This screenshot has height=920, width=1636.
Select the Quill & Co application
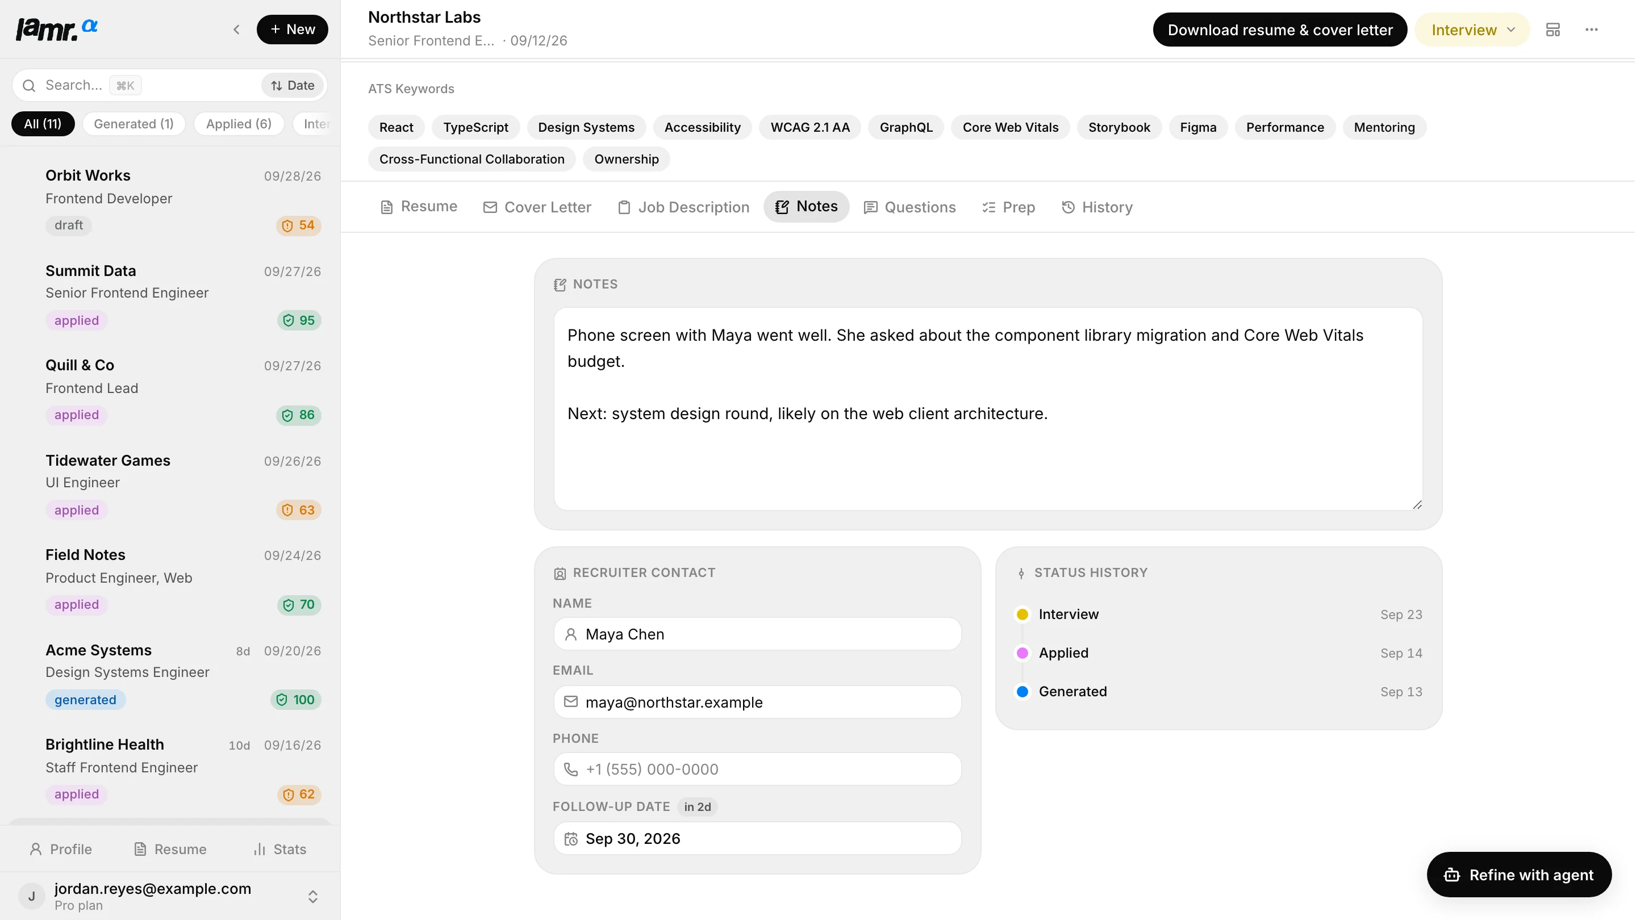pos(170,390)
